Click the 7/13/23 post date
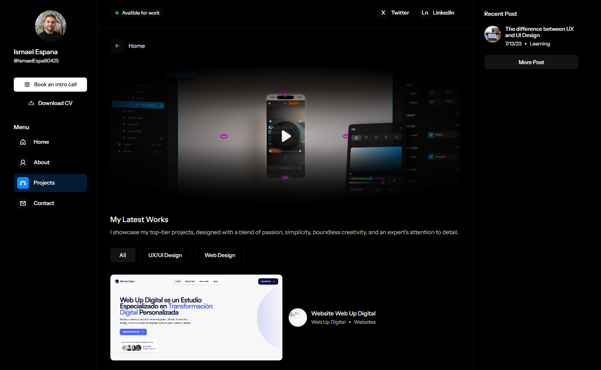 [513, 44]
